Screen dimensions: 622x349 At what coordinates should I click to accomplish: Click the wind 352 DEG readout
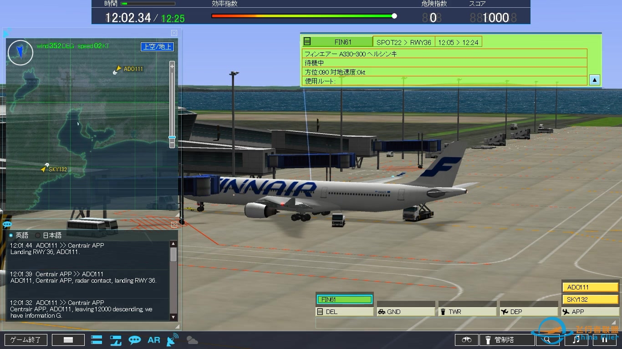click(x=55, y=46)
